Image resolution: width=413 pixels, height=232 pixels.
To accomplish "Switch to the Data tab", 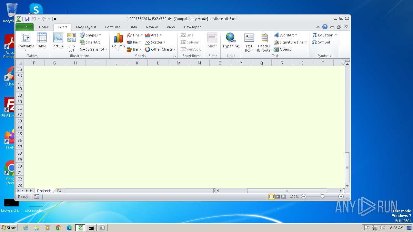I will coord(133,27).
